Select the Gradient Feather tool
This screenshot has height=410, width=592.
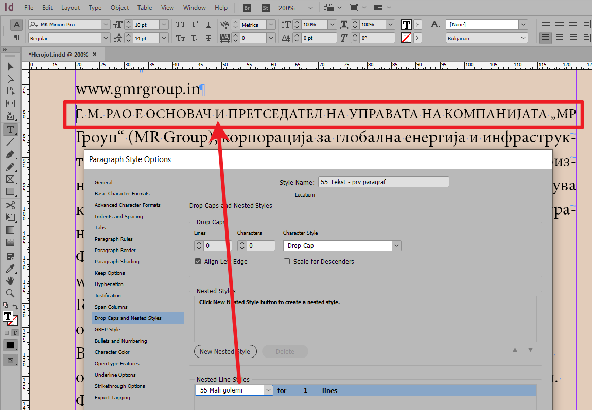coord(10,242)
